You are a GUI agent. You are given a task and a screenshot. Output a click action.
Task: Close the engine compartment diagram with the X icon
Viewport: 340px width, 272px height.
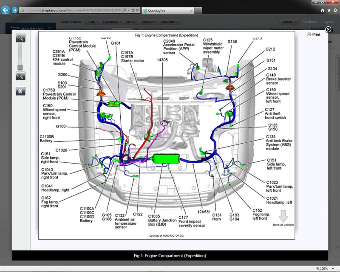[327, 29]
